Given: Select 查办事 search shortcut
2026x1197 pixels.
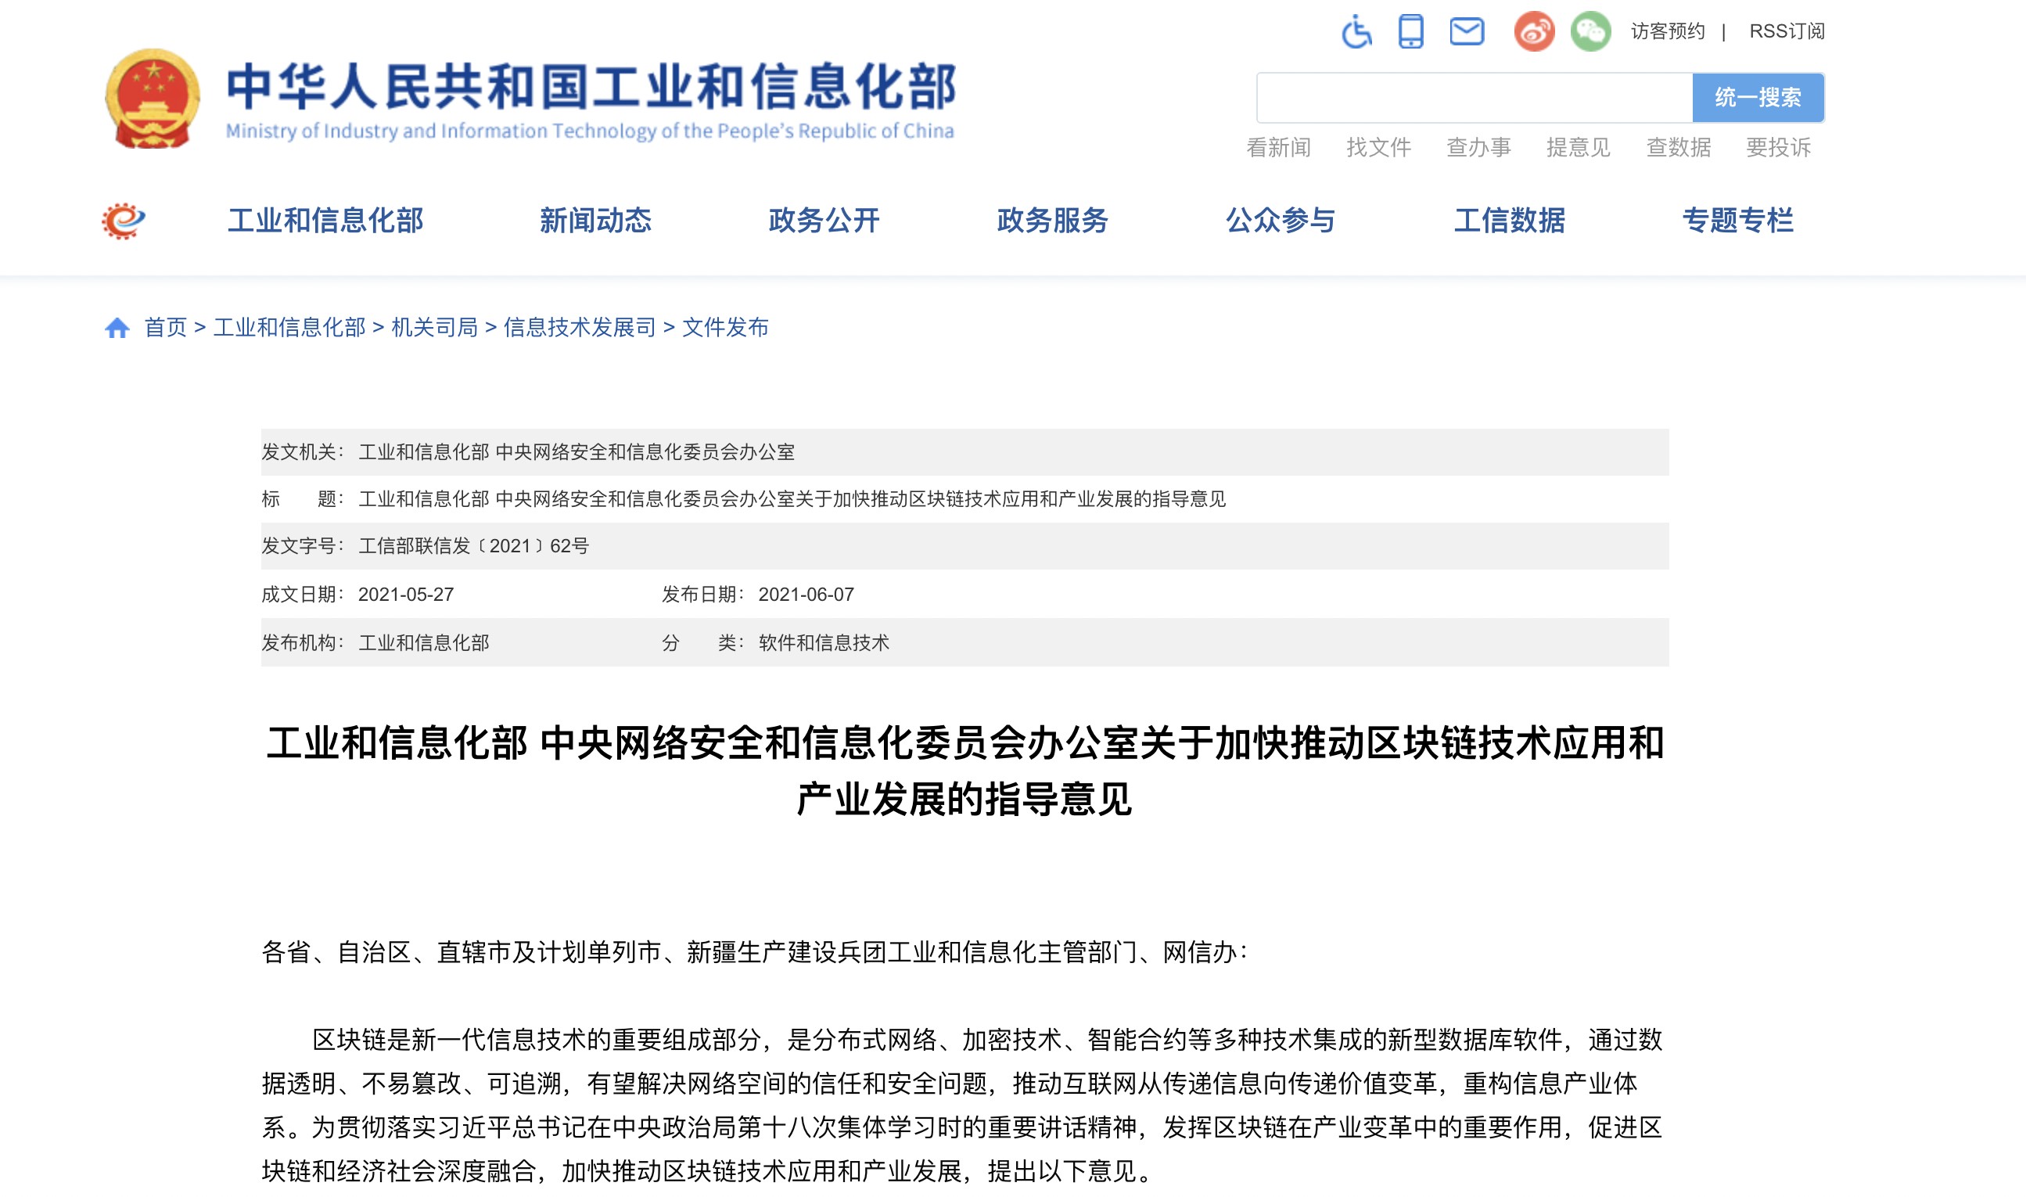Looking at the screenshot, I should (1478, 148).
